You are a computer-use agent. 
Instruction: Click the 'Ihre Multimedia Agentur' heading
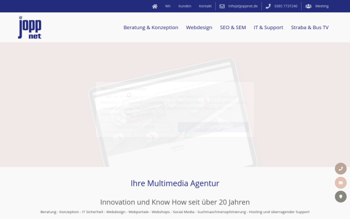(175, 183)
